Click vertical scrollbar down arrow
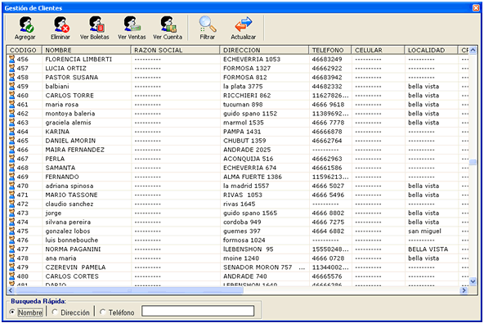This screenshot has width=484, height=323. click(x=473, y=280)
